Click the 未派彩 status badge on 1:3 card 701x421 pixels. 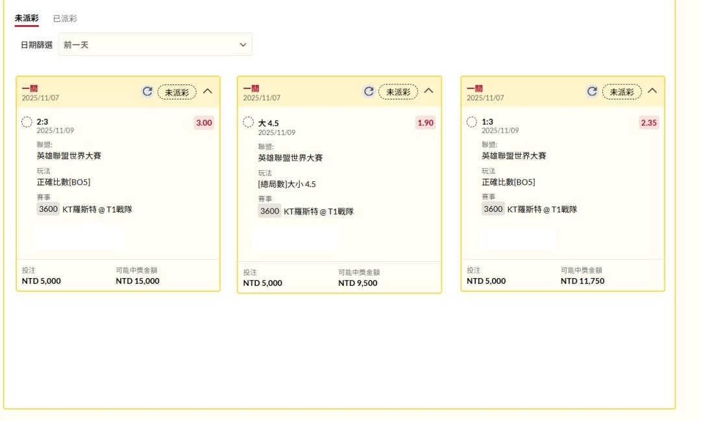621,92
